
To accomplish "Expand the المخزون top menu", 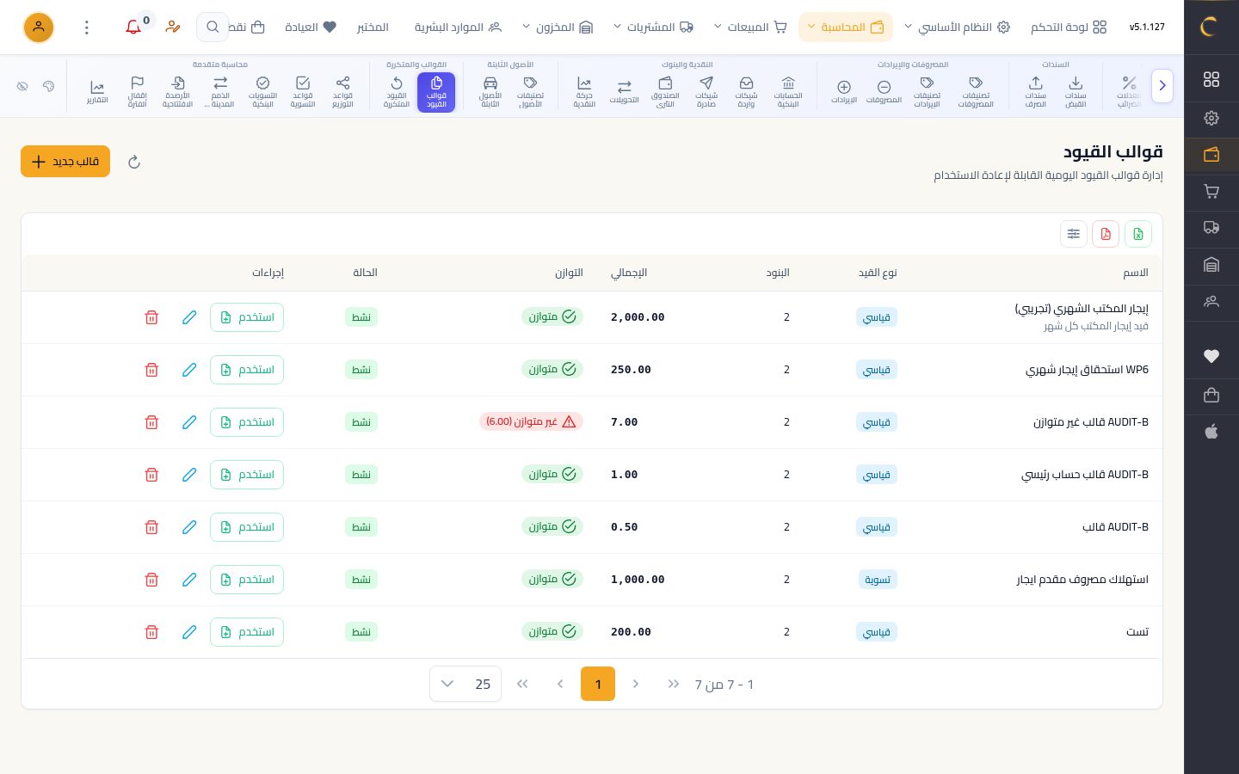I will [558, 28].
